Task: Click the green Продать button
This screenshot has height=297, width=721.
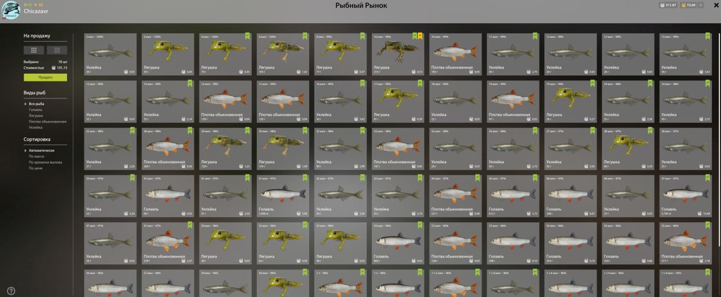Action: pos(45,77)
